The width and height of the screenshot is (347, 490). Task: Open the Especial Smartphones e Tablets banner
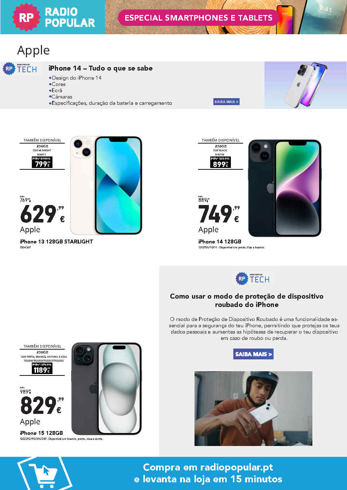point(198,18)
